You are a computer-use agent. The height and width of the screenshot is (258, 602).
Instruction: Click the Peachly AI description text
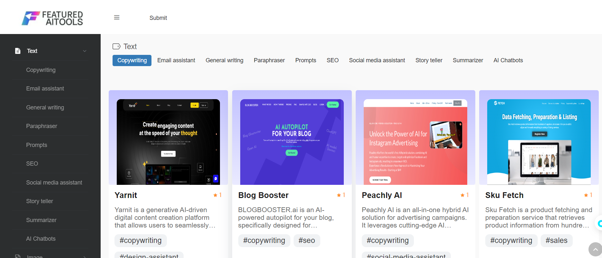[415, 218]
